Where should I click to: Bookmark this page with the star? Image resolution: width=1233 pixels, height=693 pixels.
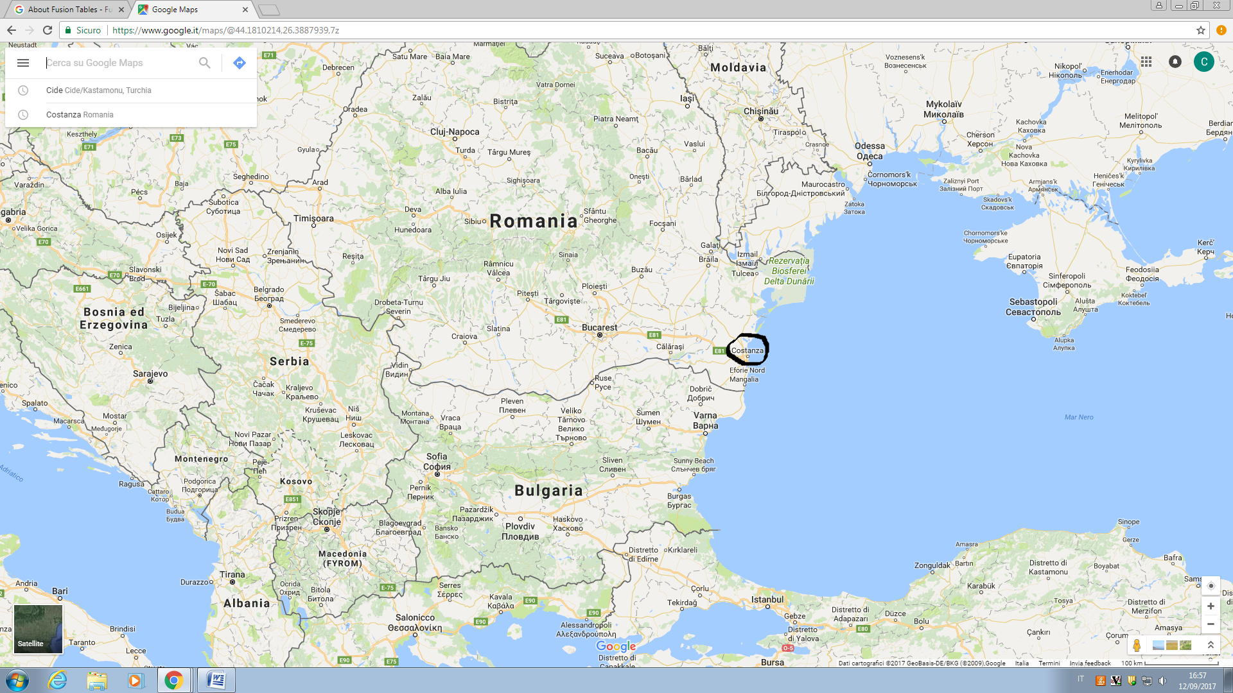[1200, 30]
